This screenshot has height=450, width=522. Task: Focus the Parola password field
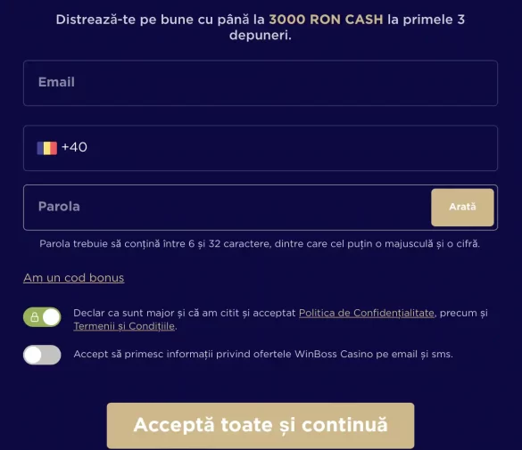227,208
